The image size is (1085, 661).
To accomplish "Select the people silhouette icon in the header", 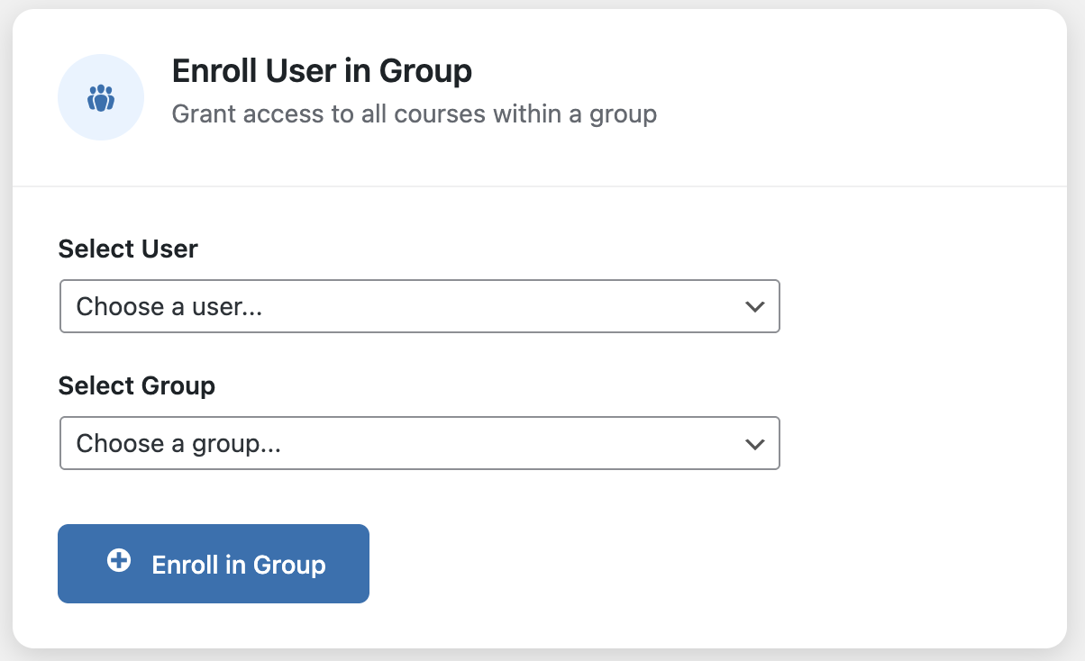I will click(101, 96).
